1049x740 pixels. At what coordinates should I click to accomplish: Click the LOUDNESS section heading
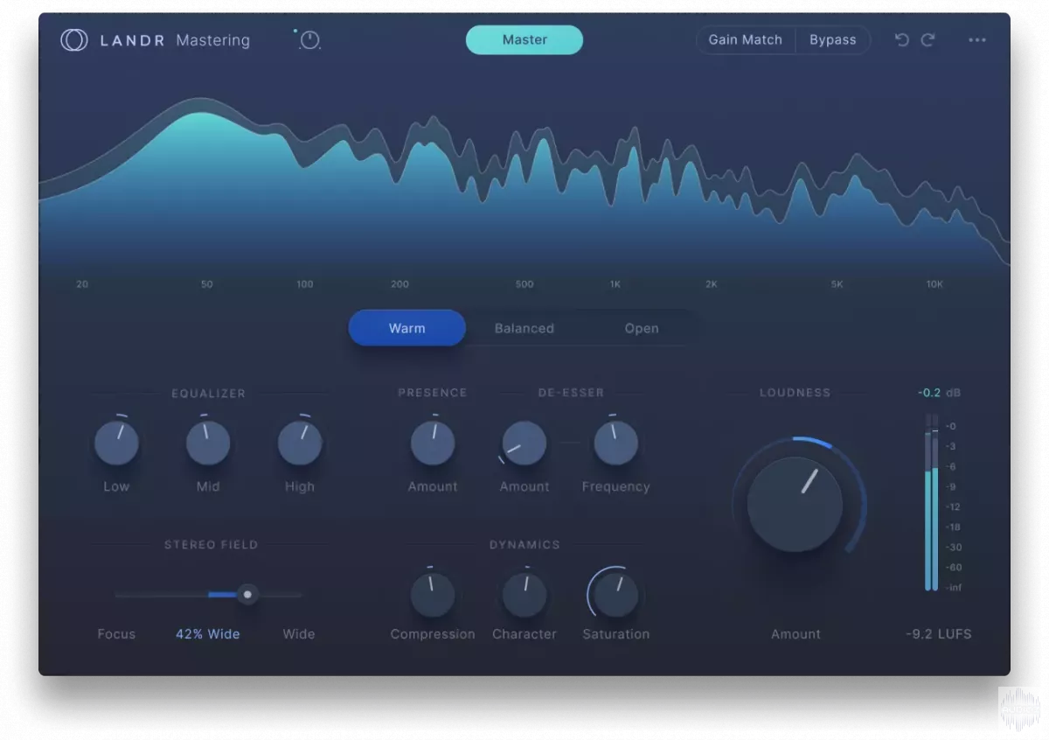tap(795, 393)
